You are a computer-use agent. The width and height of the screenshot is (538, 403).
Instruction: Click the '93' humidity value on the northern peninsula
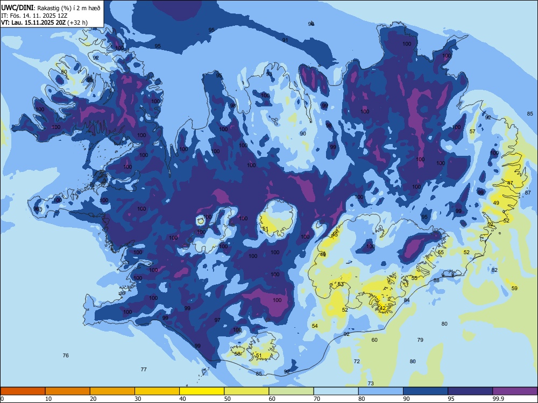pos(270,74)
